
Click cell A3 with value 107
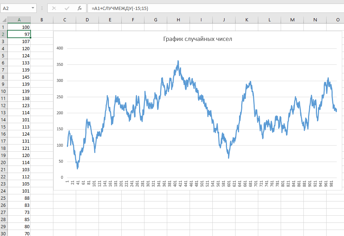[19, 42]
